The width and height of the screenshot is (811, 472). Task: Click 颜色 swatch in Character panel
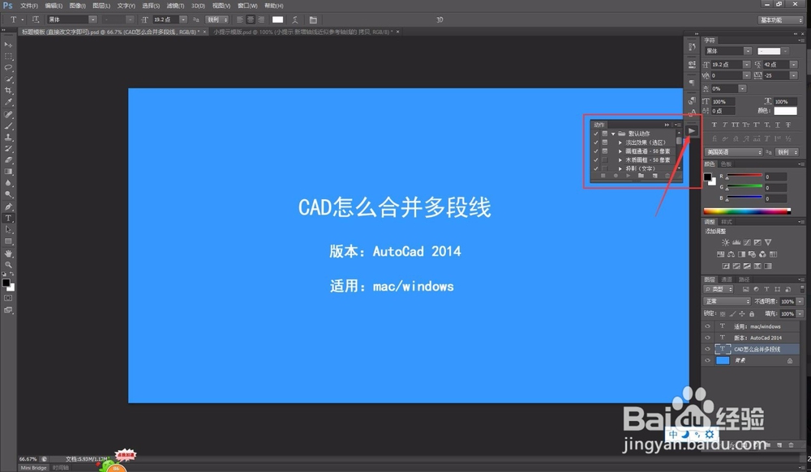pyautogui.click(x=785, y=111)
